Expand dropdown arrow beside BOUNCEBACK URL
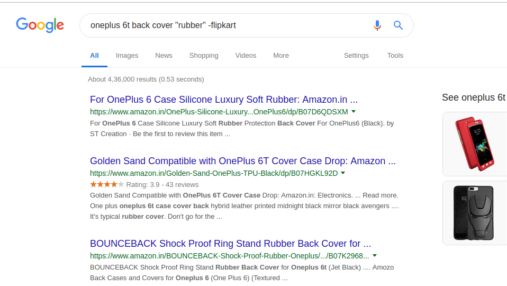 click(375, 256)
